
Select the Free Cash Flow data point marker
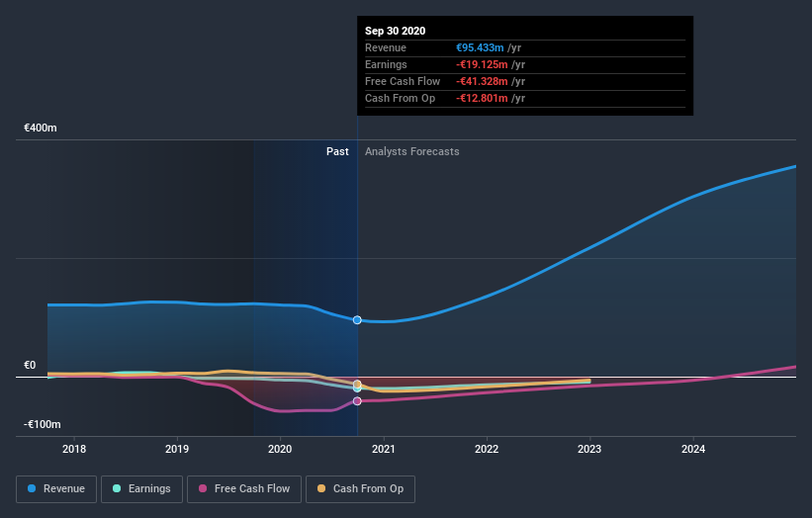(x=357, y=401)
